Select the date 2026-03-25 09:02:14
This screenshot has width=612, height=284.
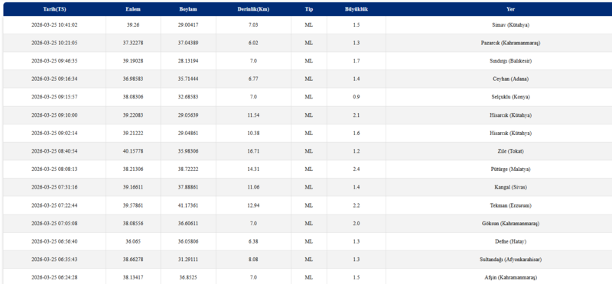[54, 134]
